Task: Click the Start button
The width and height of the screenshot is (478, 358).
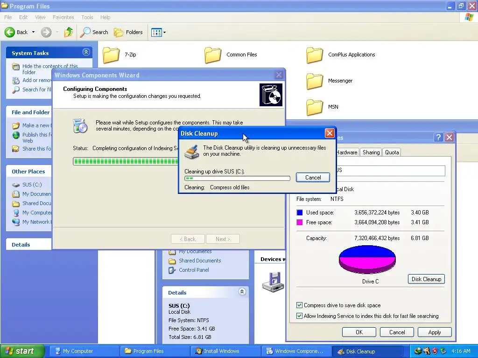Action: [22, 351]
